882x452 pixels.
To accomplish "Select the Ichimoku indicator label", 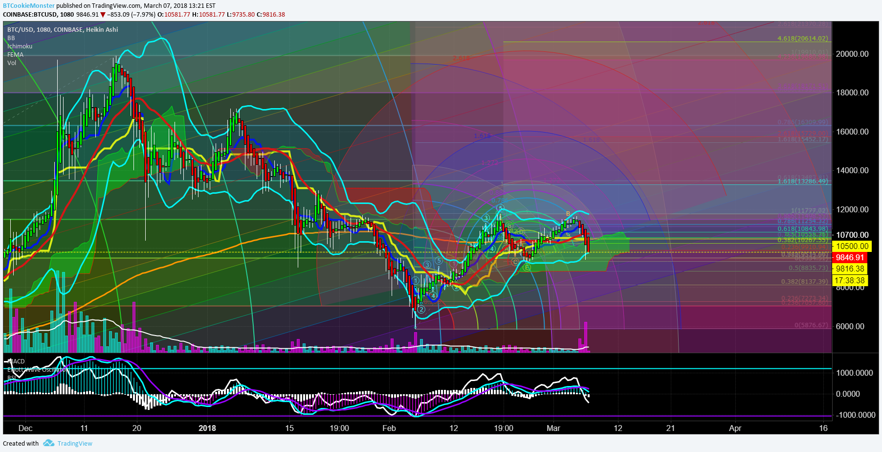I will pyautogui.click(x=20, y=46).
